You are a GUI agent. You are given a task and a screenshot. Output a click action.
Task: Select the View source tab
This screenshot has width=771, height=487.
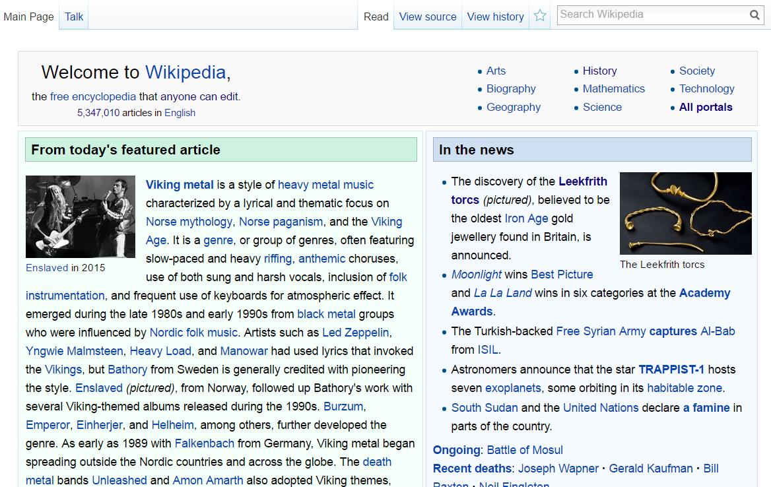coord(427,16)
